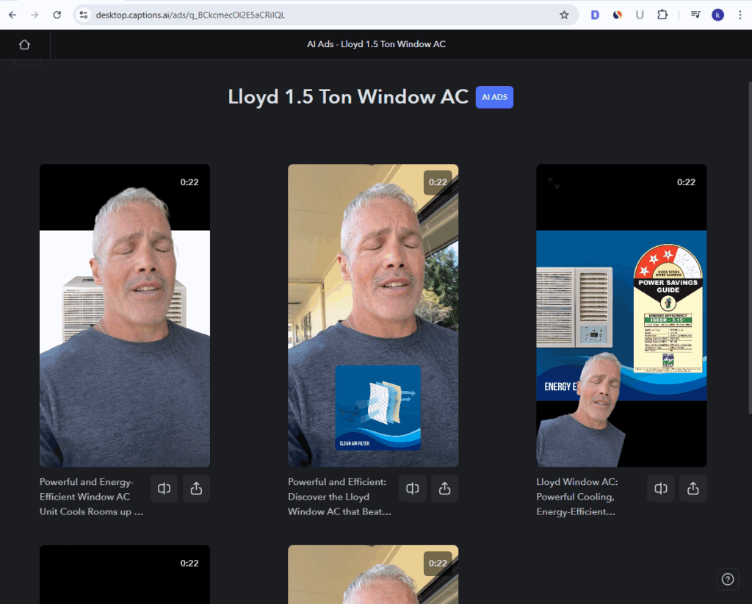Click the AI Ads - Lloyd 1.5 Ton Window AC top title

pyautogui.click(x=376, y=44)
